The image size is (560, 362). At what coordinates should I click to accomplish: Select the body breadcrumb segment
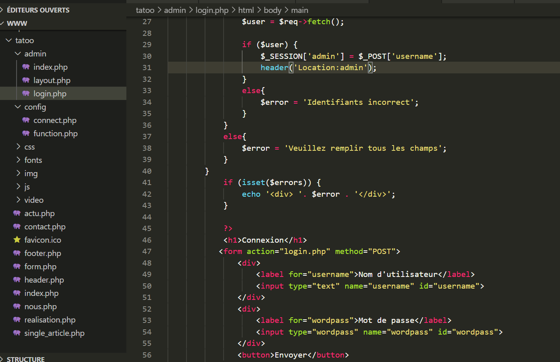pos(273,10)
